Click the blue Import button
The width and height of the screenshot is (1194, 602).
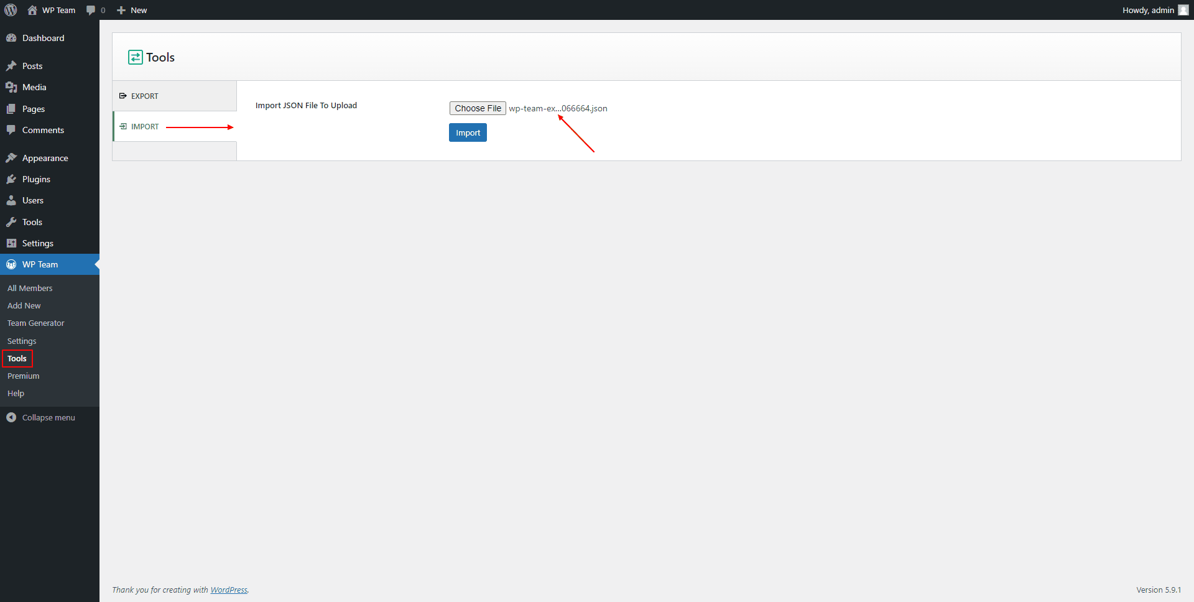[x=468, y=132]
